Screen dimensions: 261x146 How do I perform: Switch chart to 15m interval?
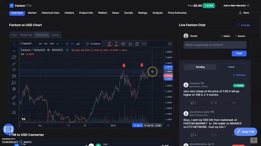pyautogui.click(x=52, y=44)
